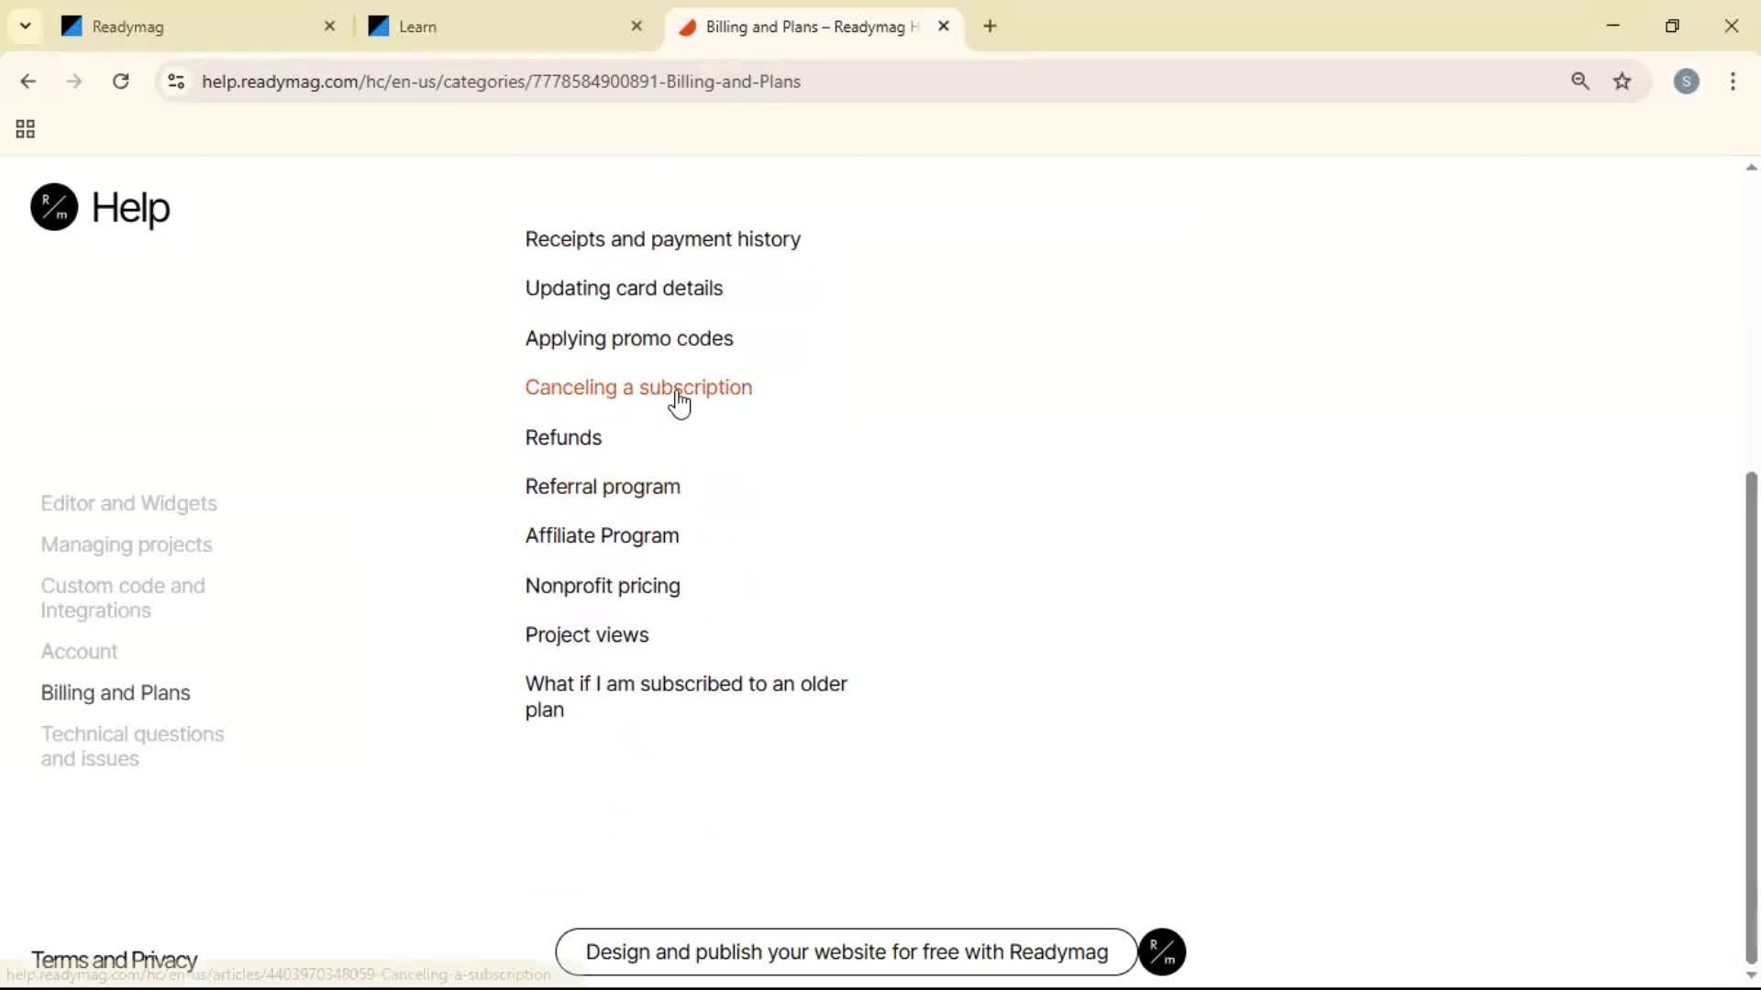Open the Refunds article
This screenshot has width=1761, height=990.
(x=562, y=437)
